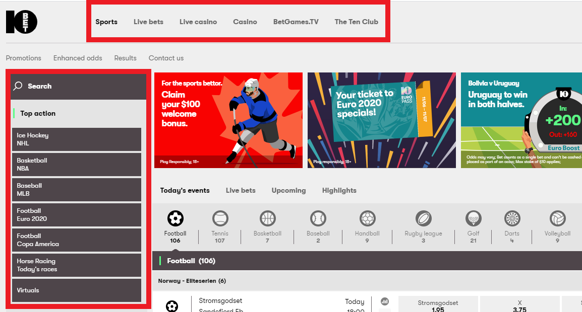Open Bolivia v Uruguay Euro Boost banner

point(521,120)
